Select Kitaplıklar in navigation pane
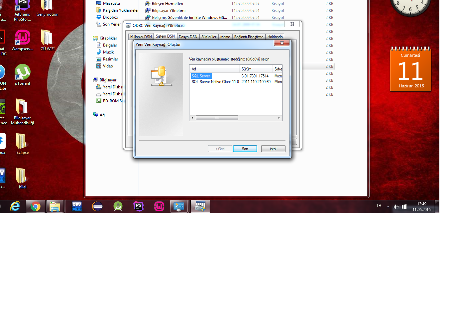This screenshot has width=454, height=319. point(105,38)
